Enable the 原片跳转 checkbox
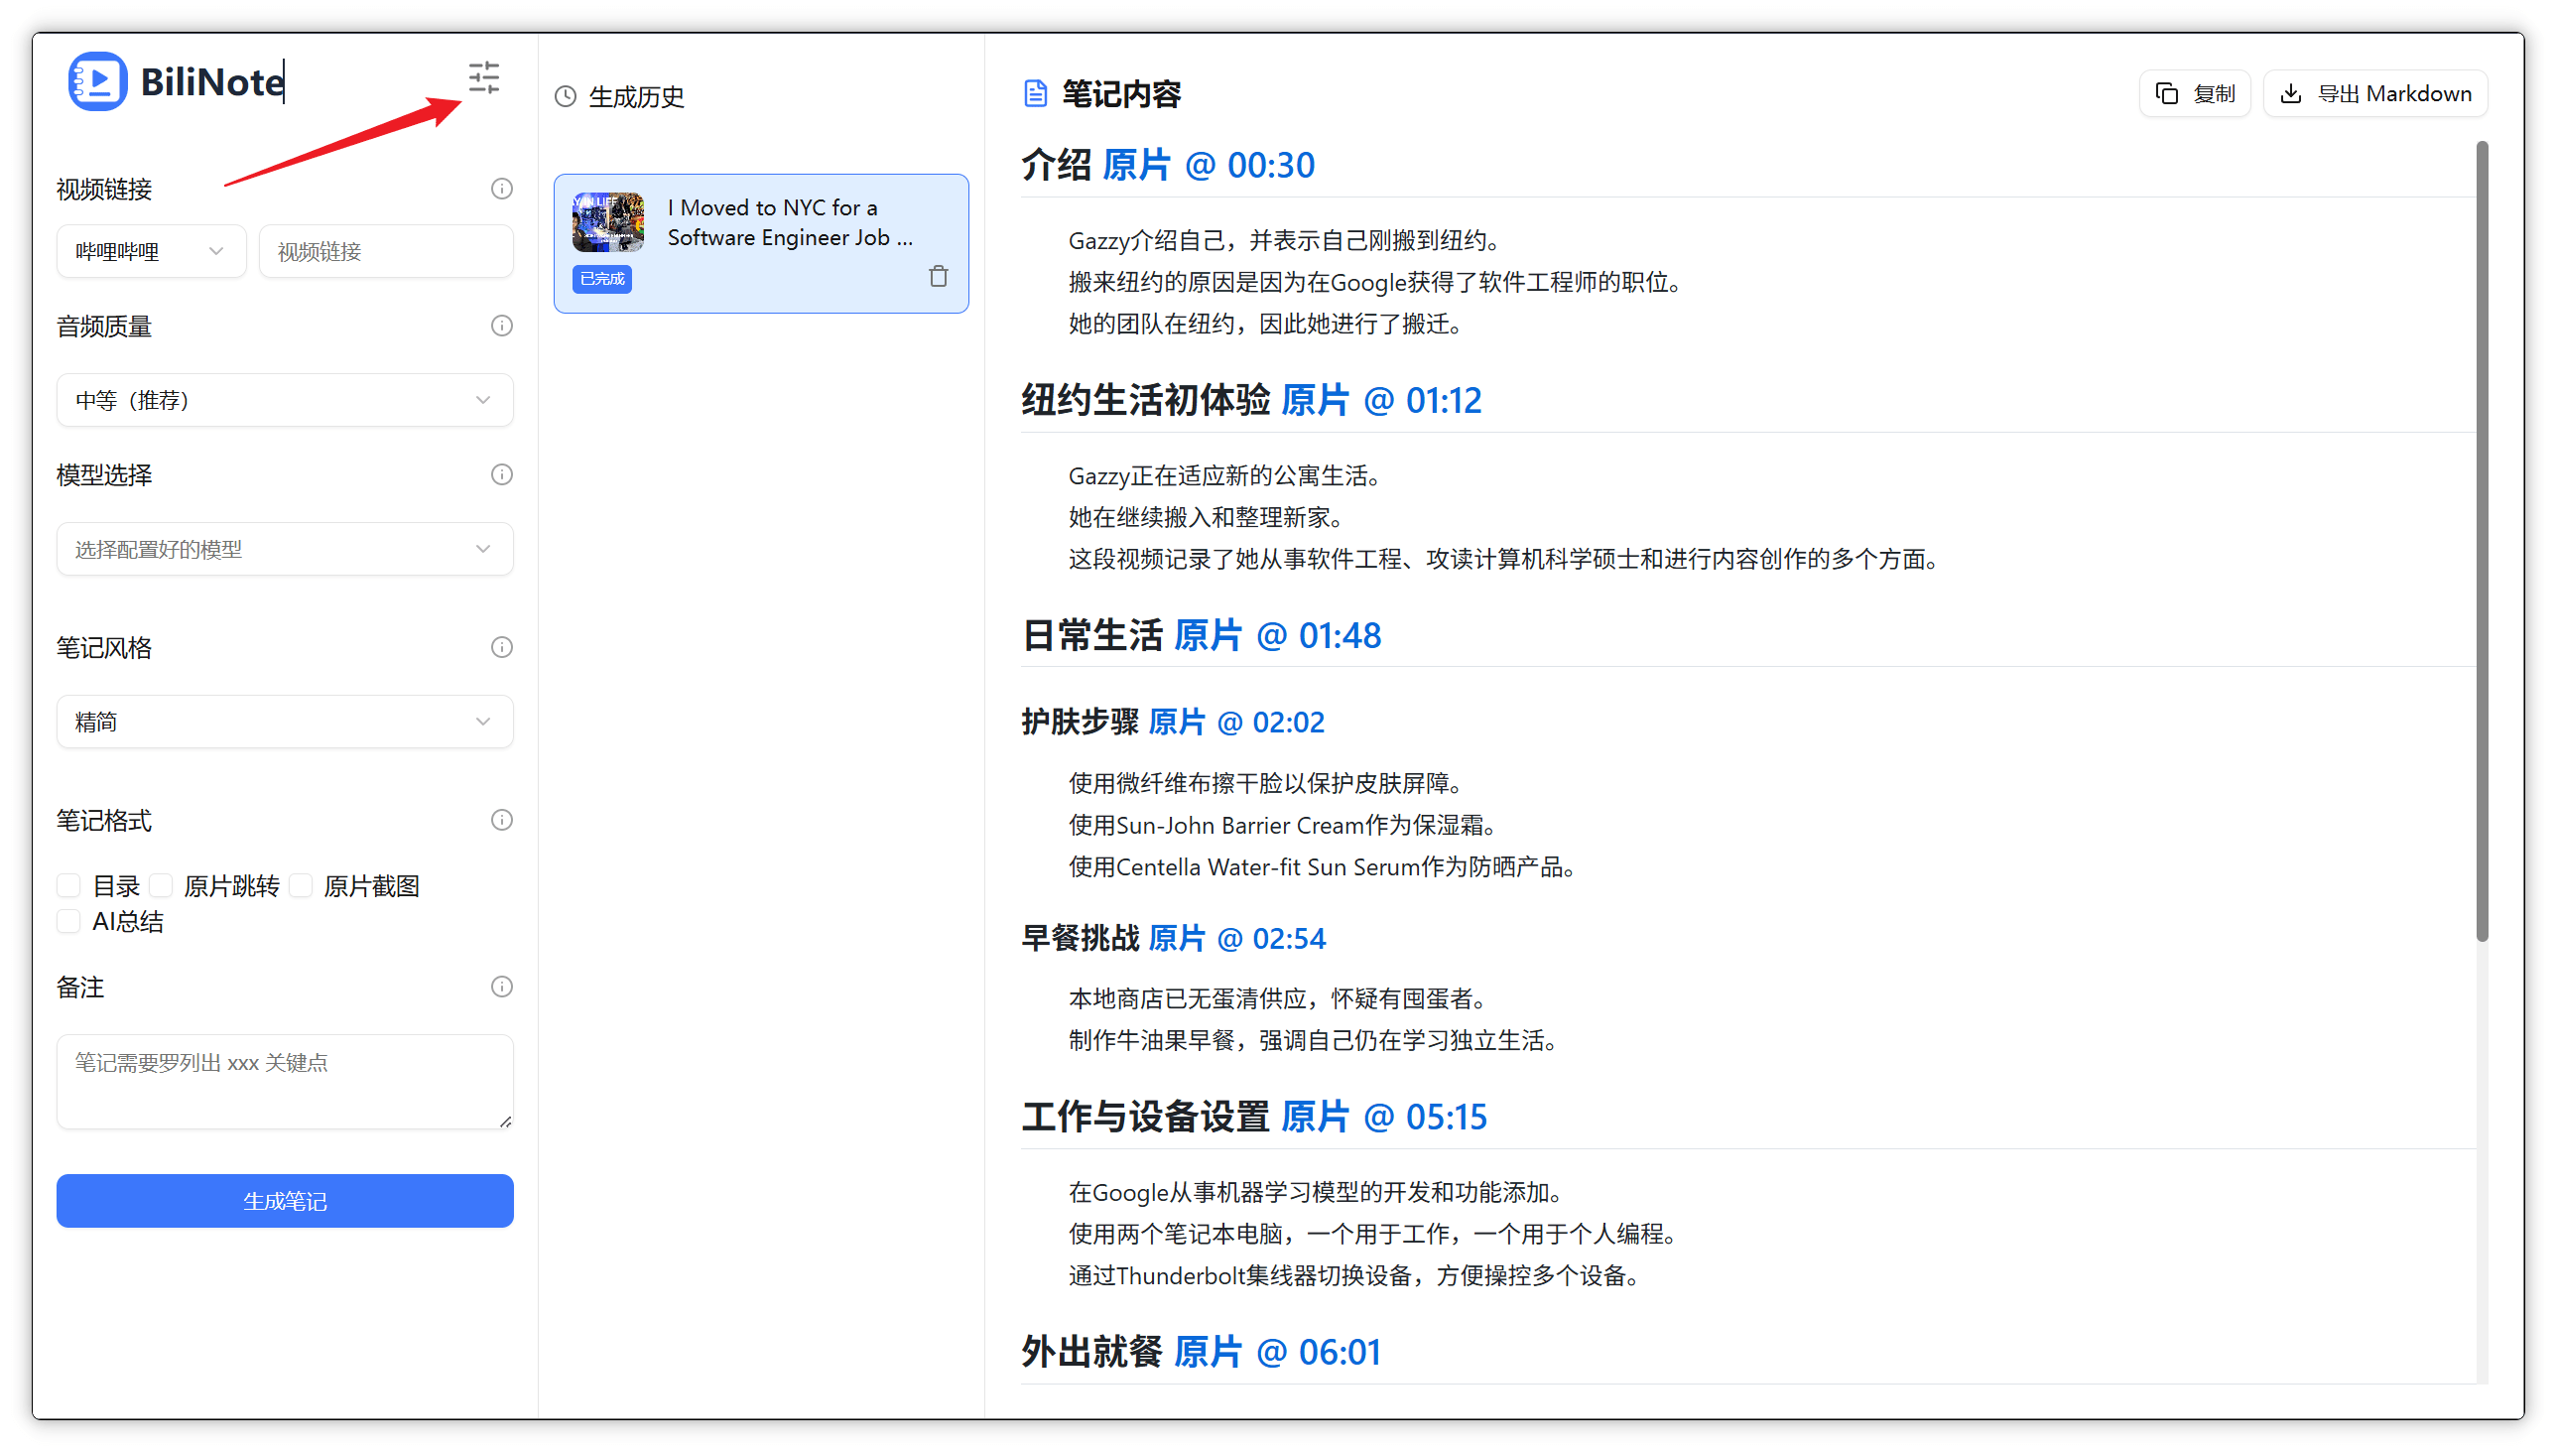 tap(161, 884)
